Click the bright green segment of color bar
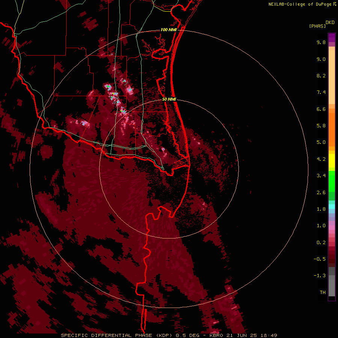Screen dimensions: 338x338 click(332, 181)
